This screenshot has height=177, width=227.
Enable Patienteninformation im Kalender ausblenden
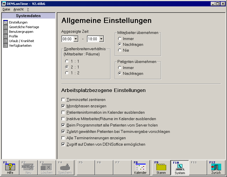tap(63, 112)
